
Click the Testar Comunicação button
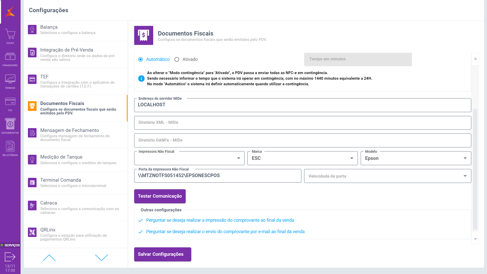point(160,196)
